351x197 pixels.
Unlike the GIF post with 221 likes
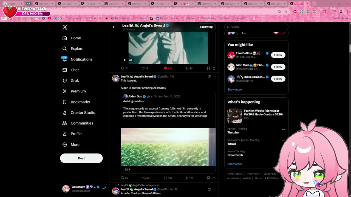[x=168, y=68]
